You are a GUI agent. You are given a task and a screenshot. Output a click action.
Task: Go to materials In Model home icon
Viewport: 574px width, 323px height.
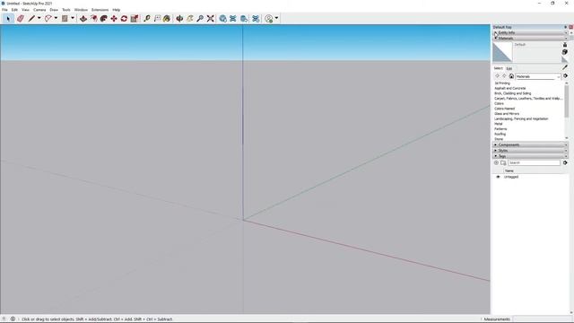click(x=511, y=76)
